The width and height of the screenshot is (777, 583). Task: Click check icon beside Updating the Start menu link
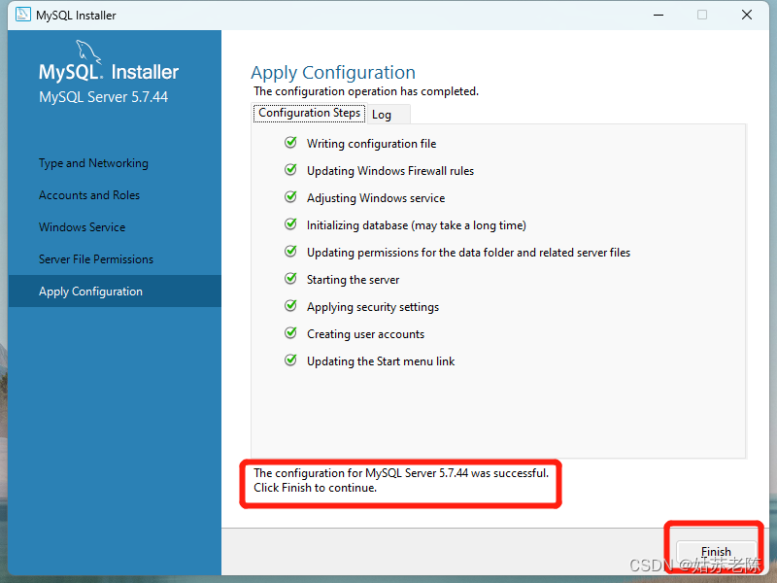point(290,360)
